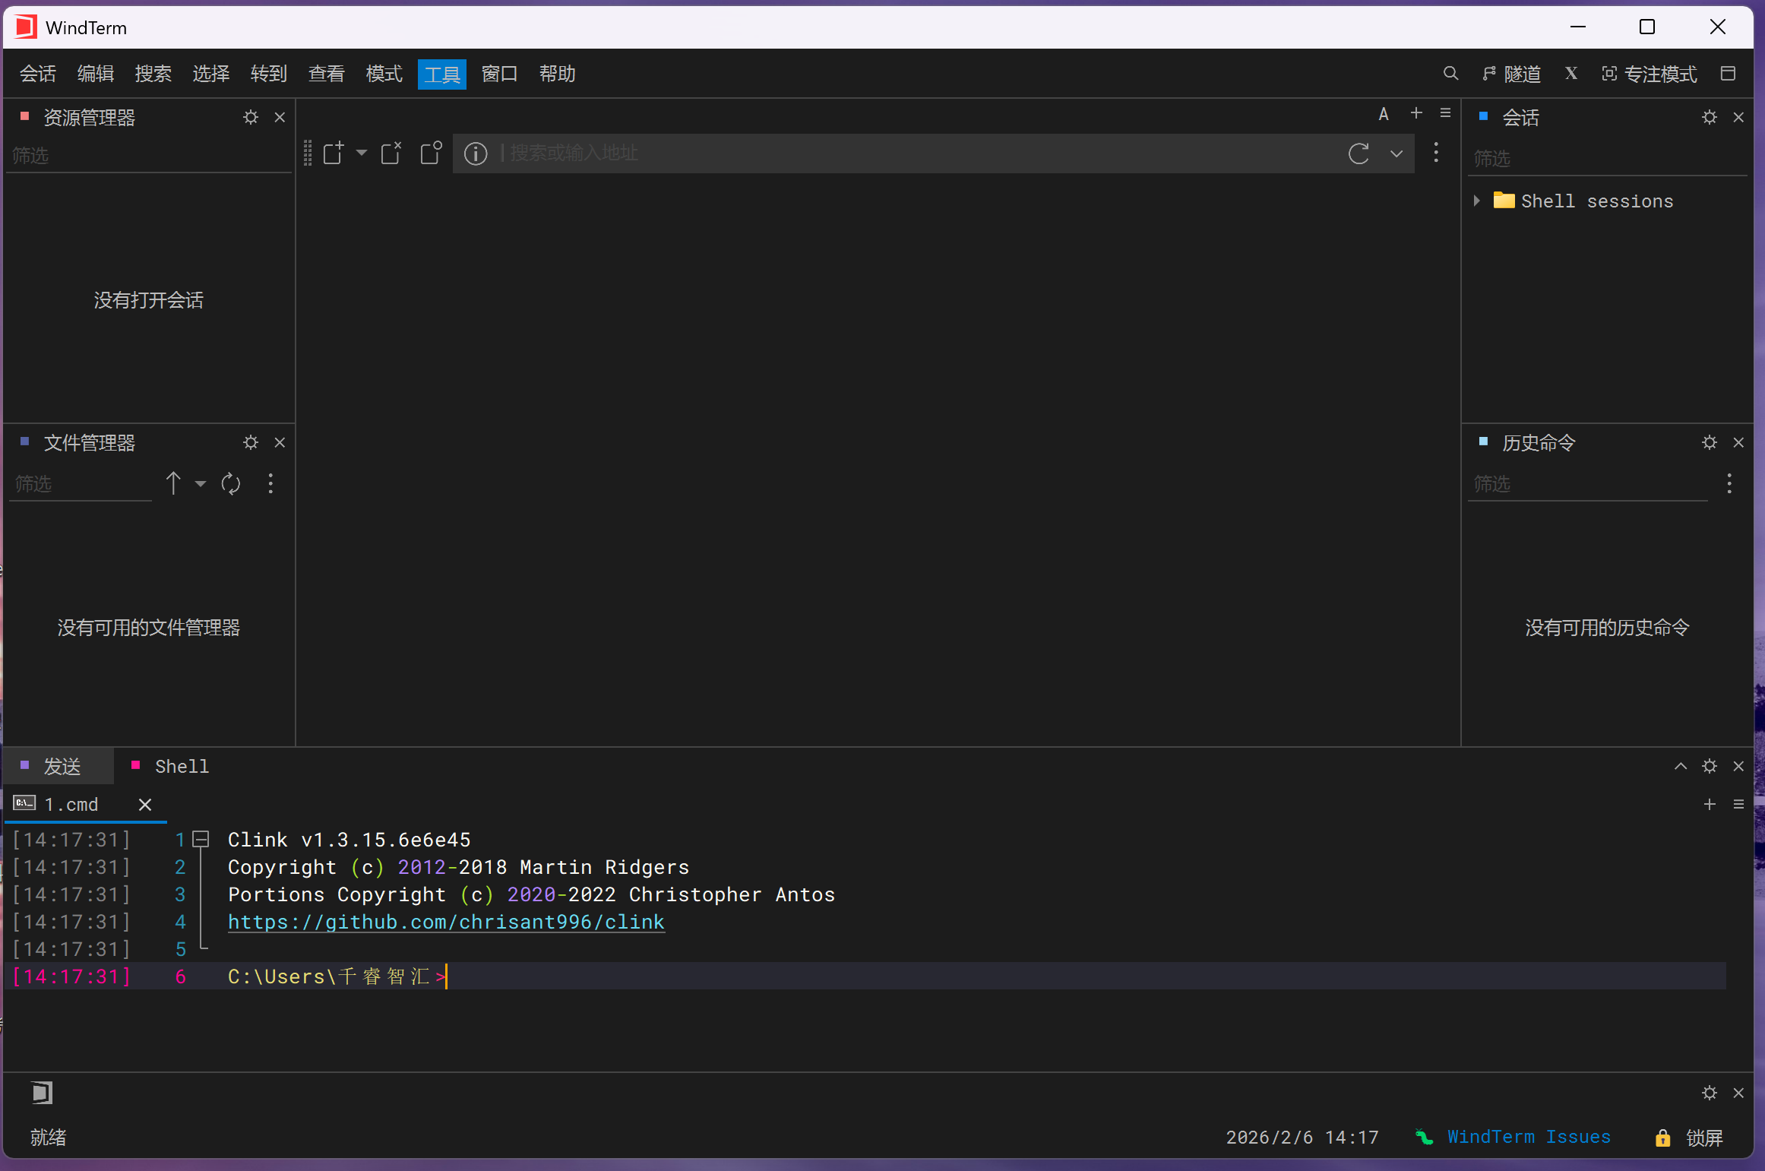The image size is (1765, 1171).
Task: Open settings gear of 资源管理器 panel
Action: pyautogui.click(x=251, y=118)
